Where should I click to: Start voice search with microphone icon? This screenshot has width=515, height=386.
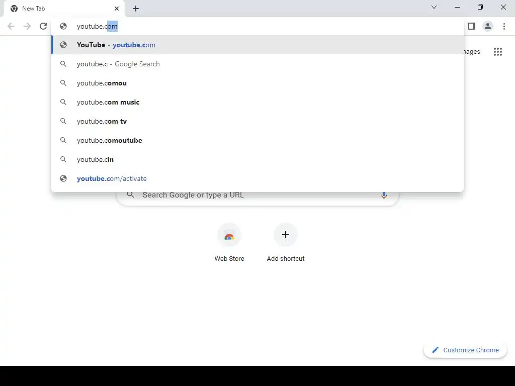[x=384, y=195]
